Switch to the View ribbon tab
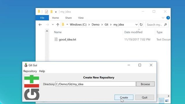This screenshot has width=185, height=104. tap(81, 18)
